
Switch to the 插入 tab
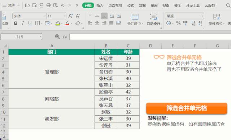(x=100, y=5)
